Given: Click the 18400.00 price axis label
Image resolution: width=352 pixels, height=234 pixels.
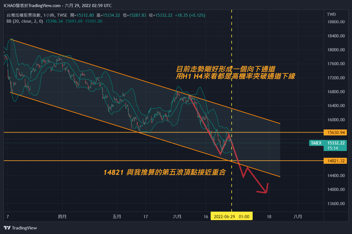Looking at the screenshot, I should coord(336,36).
